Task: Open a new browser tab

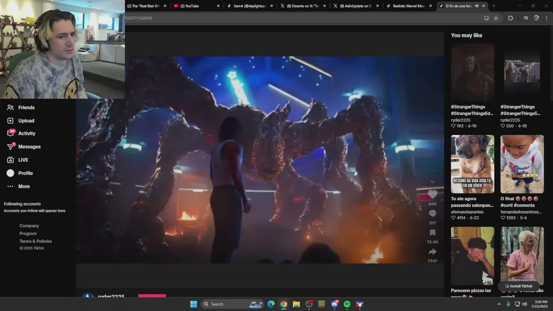Action: [494, 6]
